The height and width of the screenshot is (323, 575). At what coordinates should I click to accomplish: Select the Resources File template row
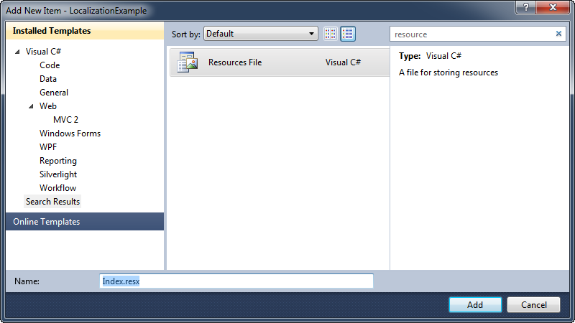tap(280, 62)
